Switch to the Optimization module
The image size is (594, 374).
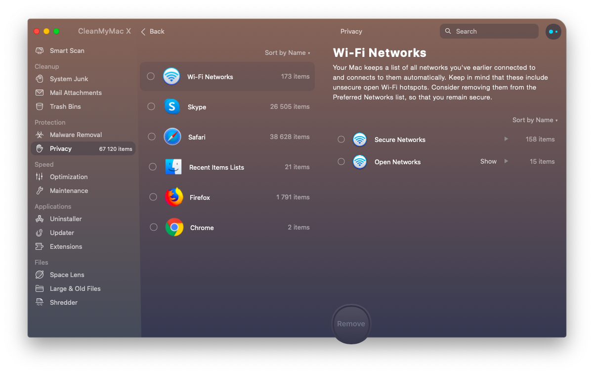point(69,177)
